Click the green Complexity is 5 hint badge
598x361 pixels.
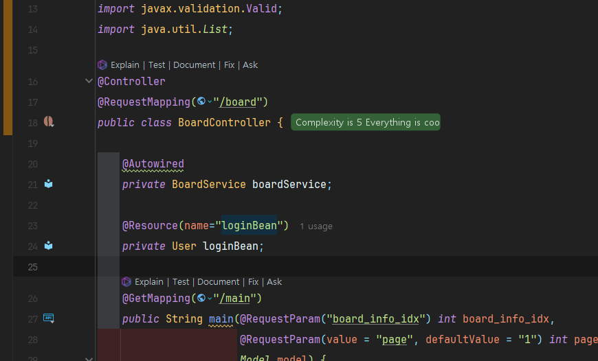pyautogui.click(x=366, y=122)
